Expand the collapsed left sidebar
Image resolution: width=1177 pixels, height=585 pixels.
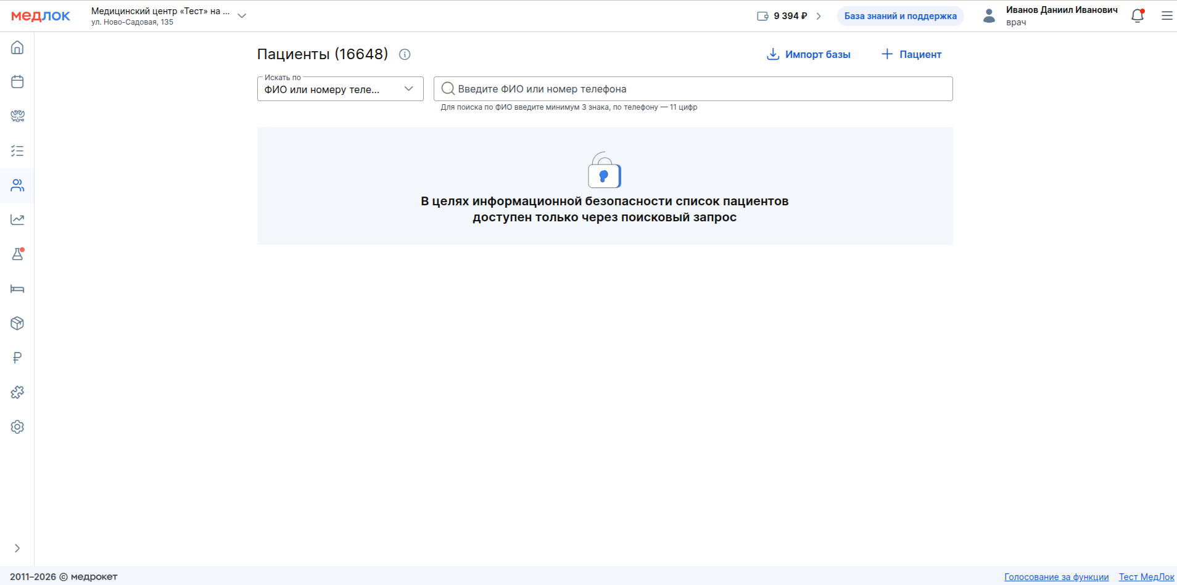[x=17, y=548]
